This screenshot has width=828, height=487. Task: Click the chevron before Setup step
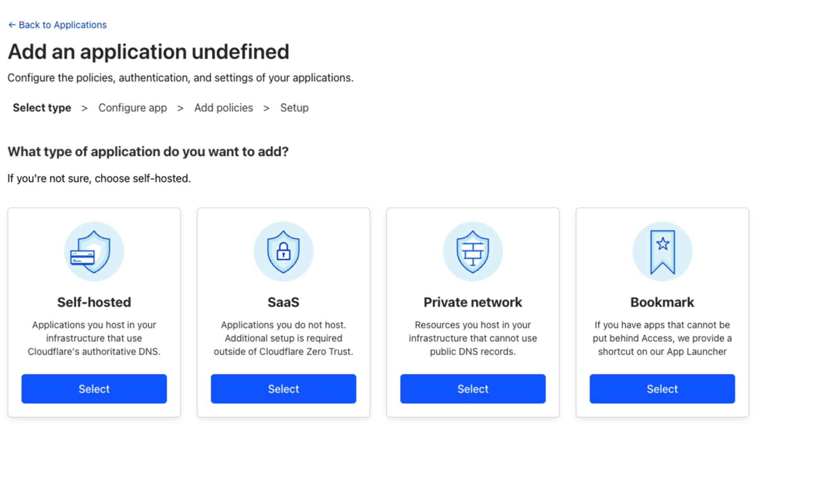pos(266,108)
